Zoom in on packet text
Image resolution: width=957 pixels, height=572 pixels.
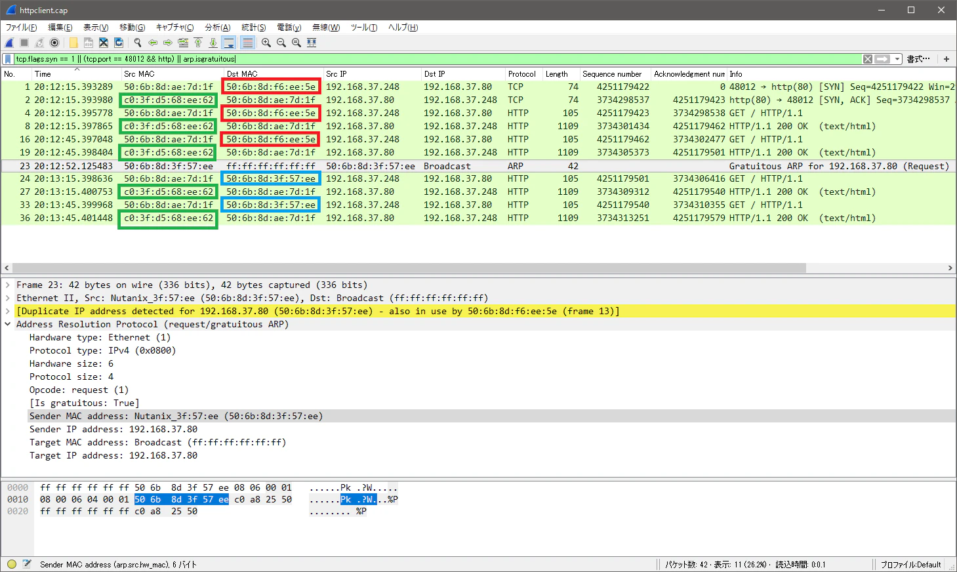coord(266,43)
